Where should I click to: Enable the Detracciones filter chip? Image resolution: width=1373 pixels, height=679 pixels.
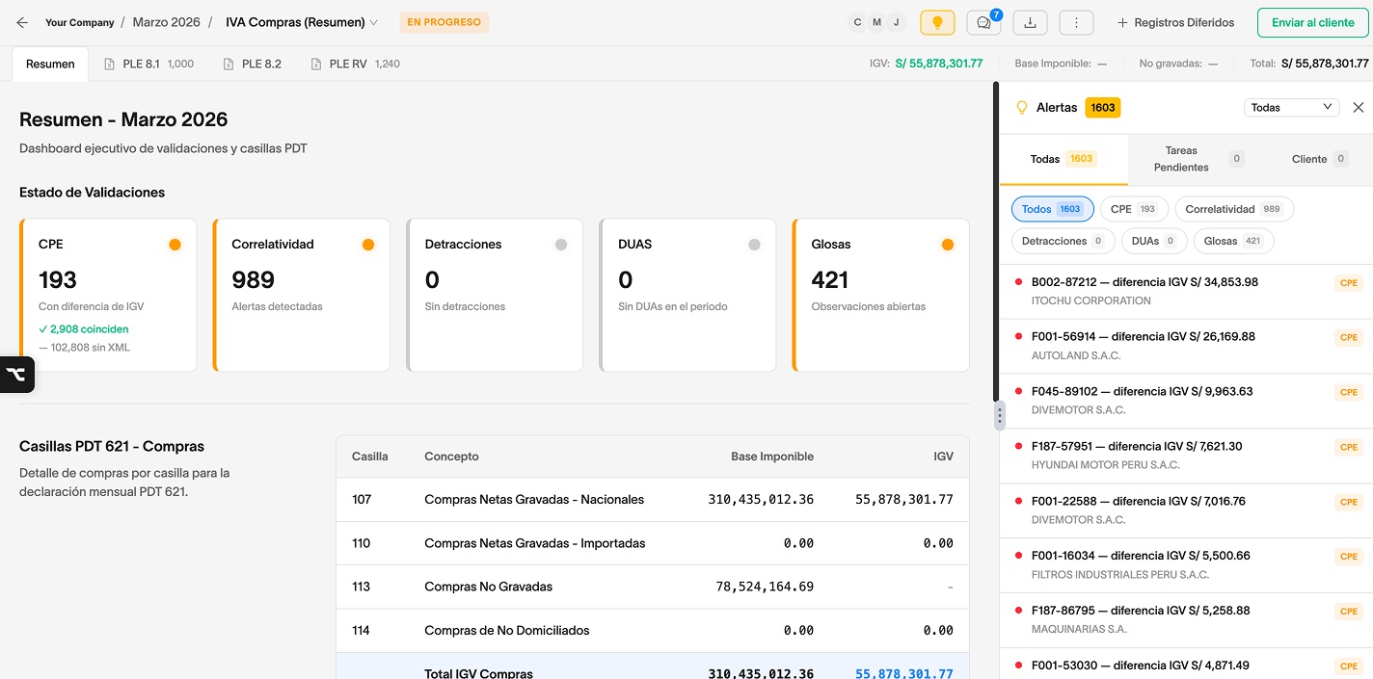[1063, 241]
